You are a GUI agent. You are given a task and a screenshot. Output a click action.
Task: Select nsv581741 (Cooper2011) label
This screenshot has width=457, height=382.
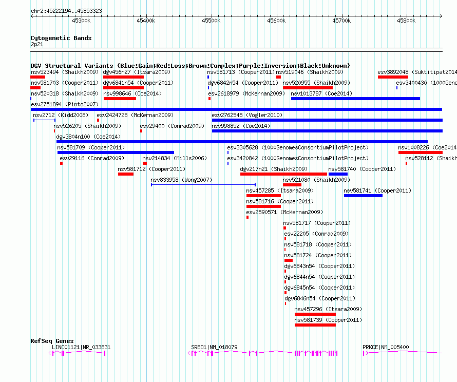(377, 190)
